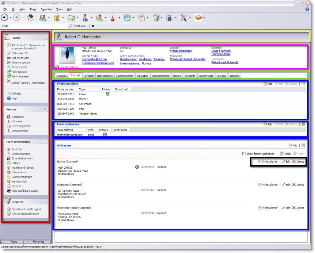Viewport: 315px width, 253px height.
Task: Add a new phone number
Action: click(x=268, y=84)
